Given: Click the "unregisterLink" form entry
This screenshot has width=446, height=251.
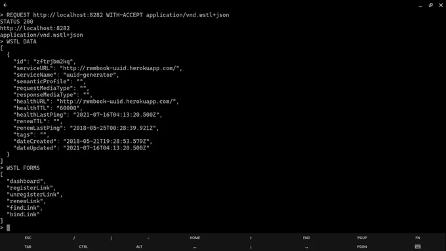Looking at the screenshot, I should (33, 195).
